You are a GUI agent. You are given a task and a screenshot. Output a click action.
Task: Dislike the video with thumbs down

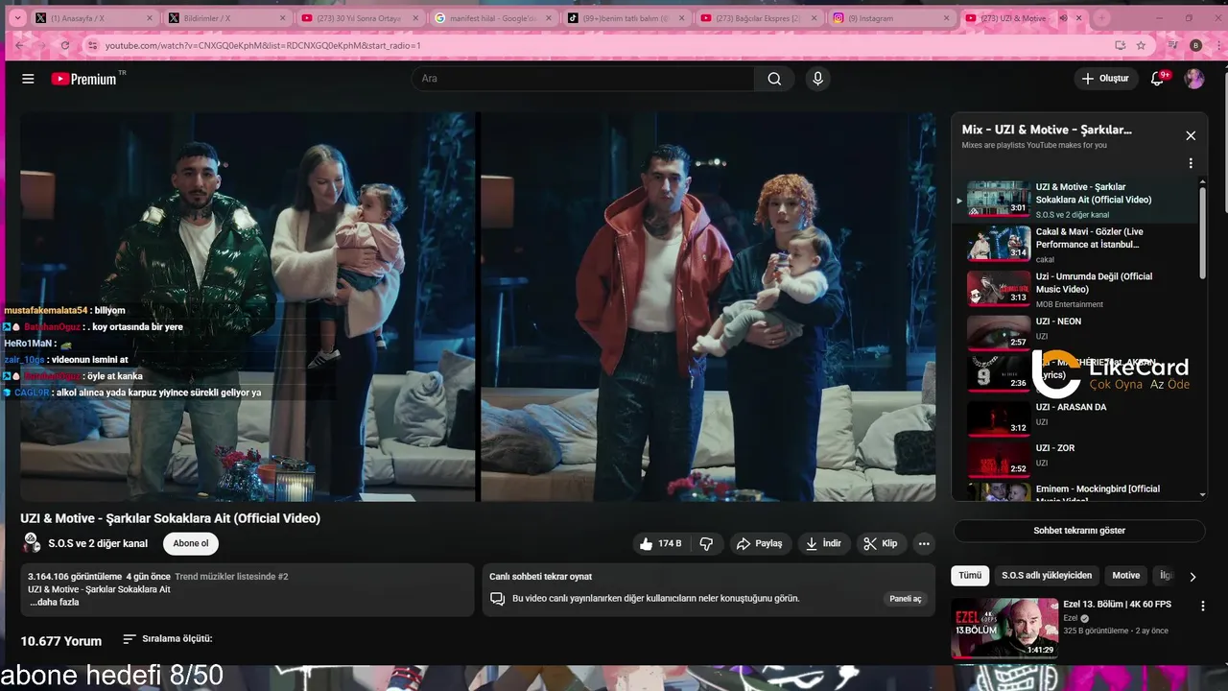pos(706,543)
